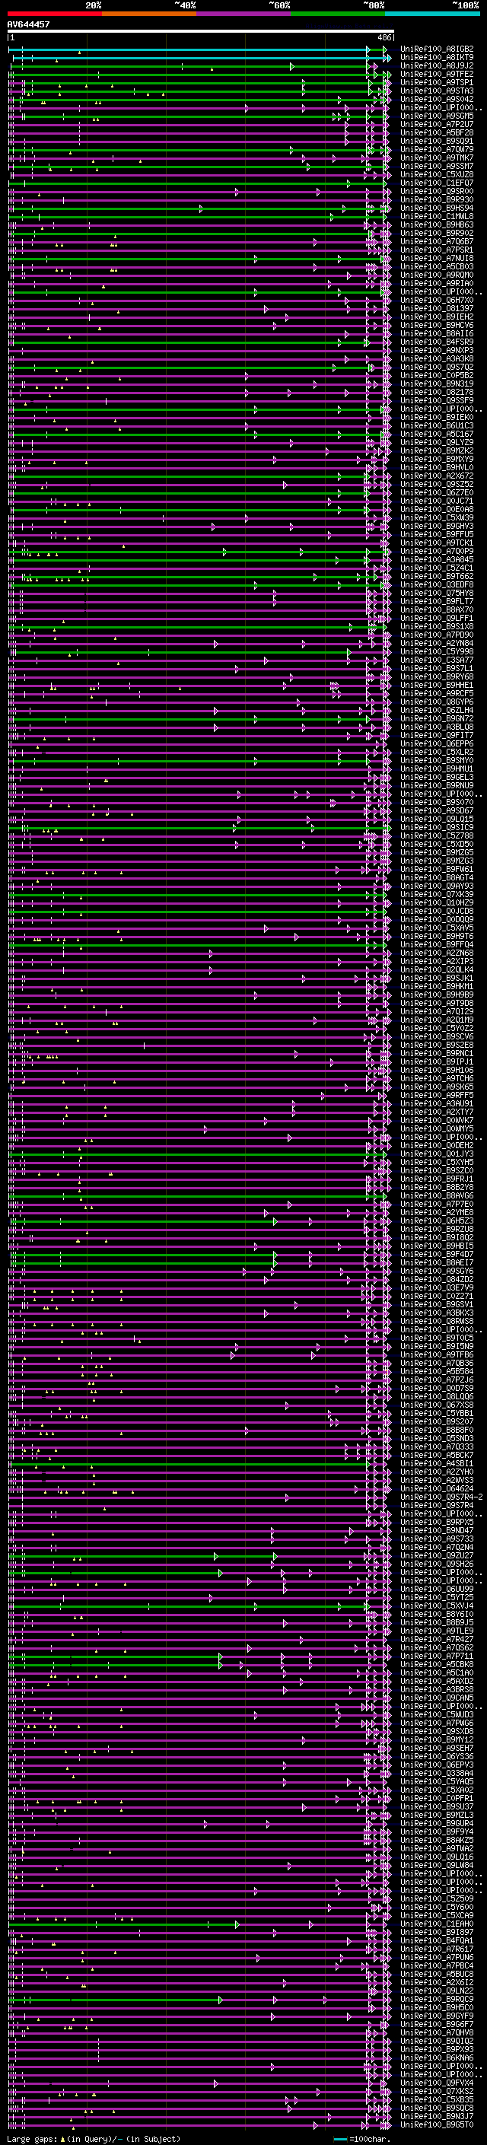Click the purple ~60% identity color bar
This screenshot has width=487, height=2145.
click(244, 14)
